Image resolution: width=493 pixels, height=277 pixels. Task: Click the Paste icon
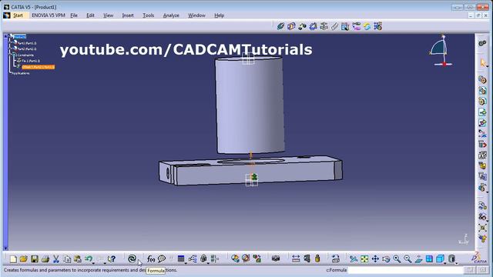pos(77,259)
